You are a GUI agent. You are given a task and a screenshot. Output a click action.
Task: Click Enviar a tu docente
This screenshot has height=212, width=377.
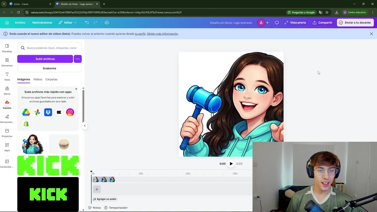point(355,23)
